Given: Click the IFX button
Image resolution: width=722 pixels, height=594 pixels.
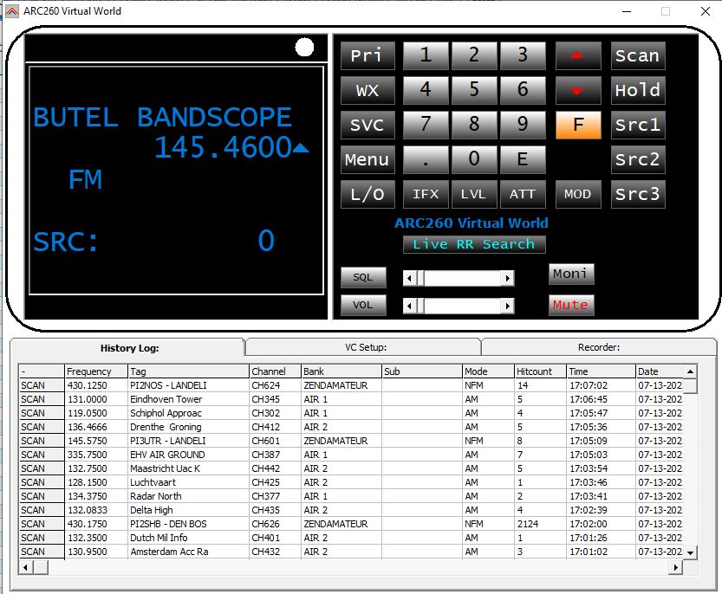Looking at the screenshot, I should 426,194.
